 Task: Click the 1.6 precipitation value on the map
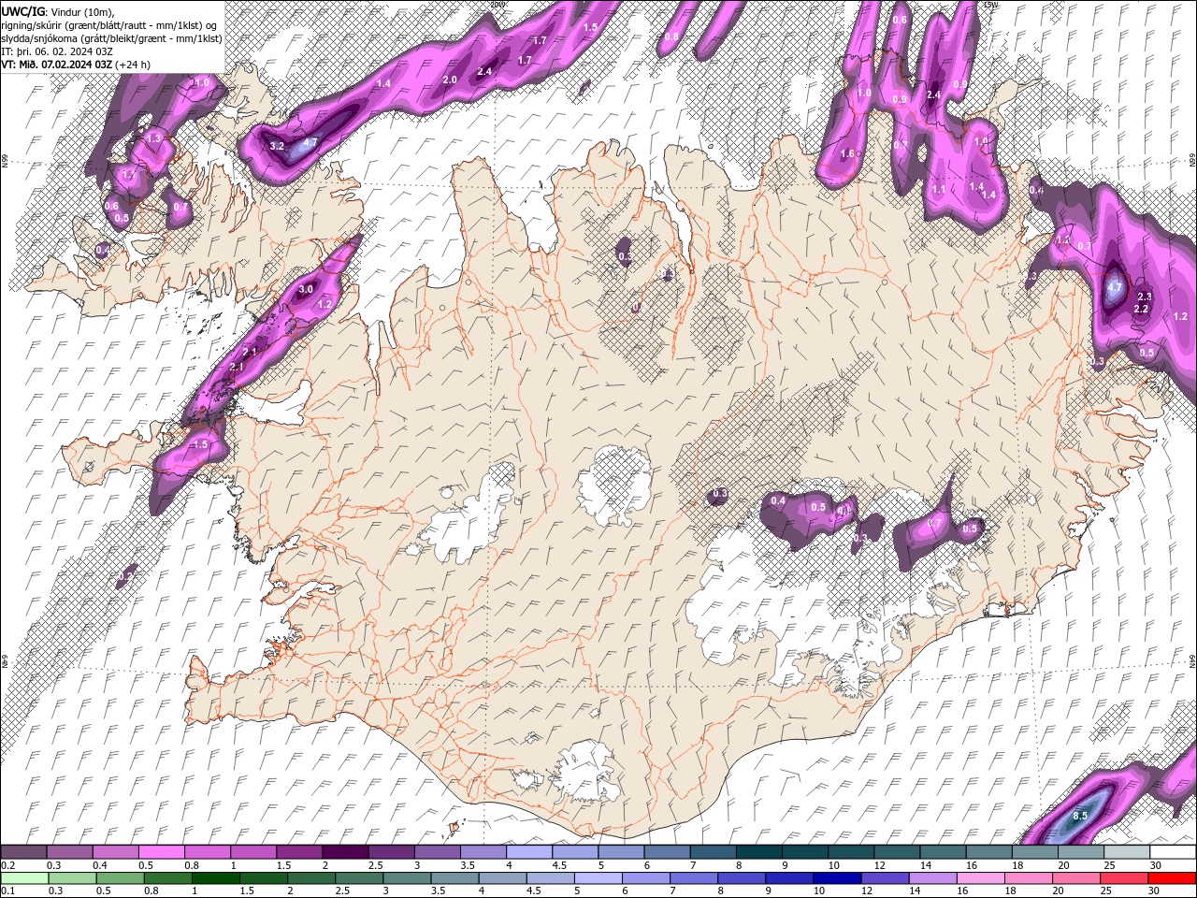click(848, 153)
